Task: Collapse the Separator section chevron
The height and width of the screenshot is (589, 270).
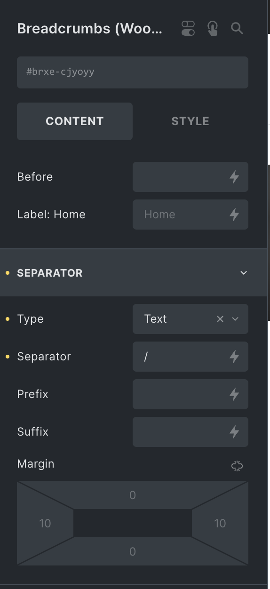Action: (x=244, y=273)
